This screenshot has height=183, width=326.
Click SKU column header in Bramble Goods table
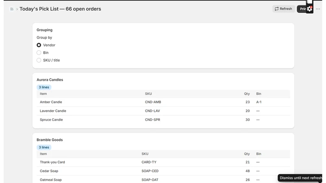[x=145, y=154]
